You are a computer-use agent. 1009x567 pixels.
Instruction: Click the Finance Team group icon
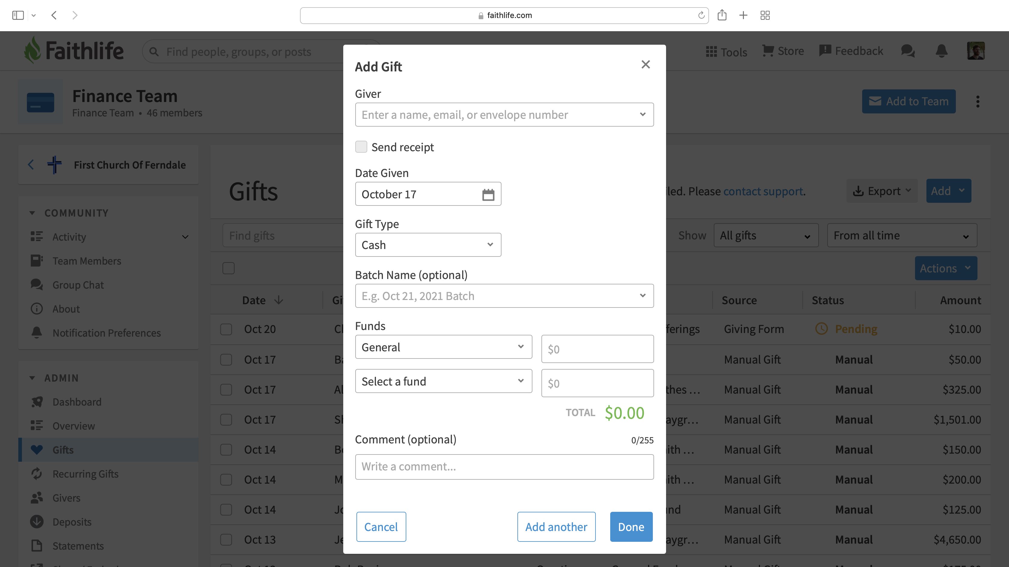40,102
